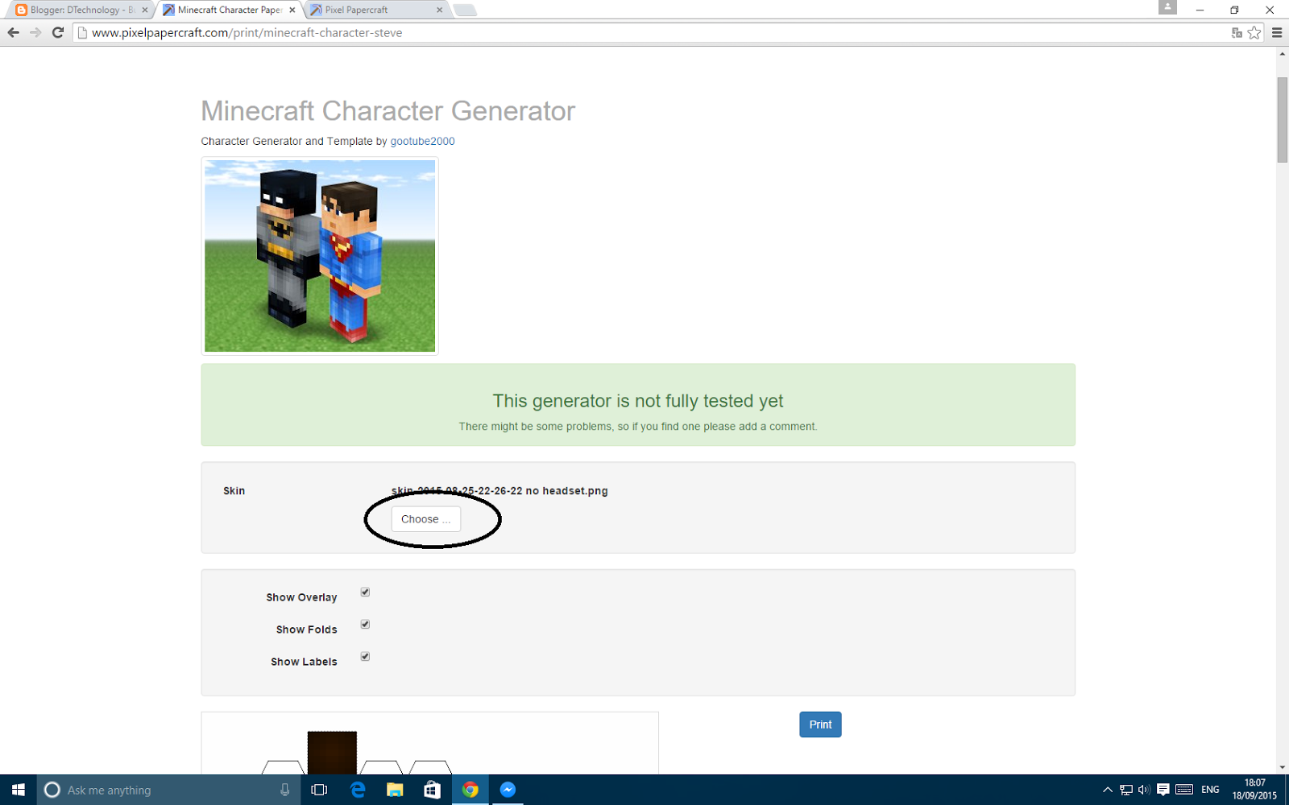Screen dimensions: 1289x805
Task: Click the ENG language indicator
Action: [x=1210, y=790]
